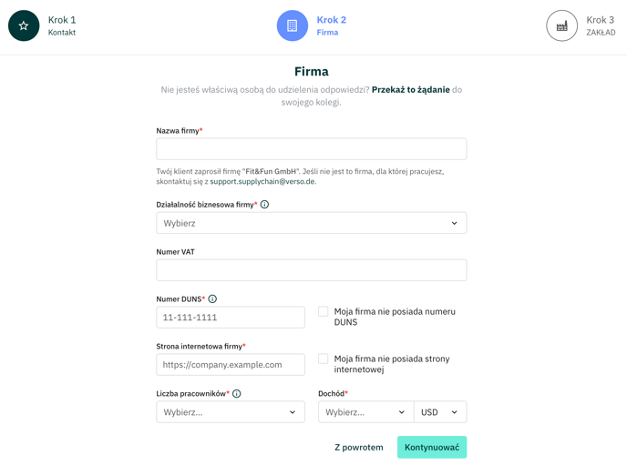Click the Kontynuować button
Image resolution: width=627 pixels, height=465 pixels.
pos(432,447)
